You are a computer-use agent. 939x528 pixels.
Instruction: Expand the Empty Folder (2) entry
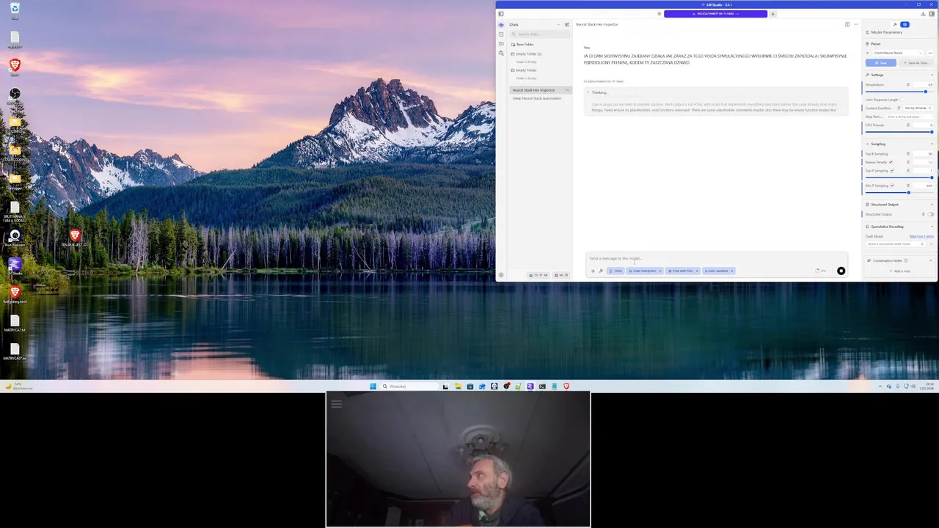click(527, 54)
